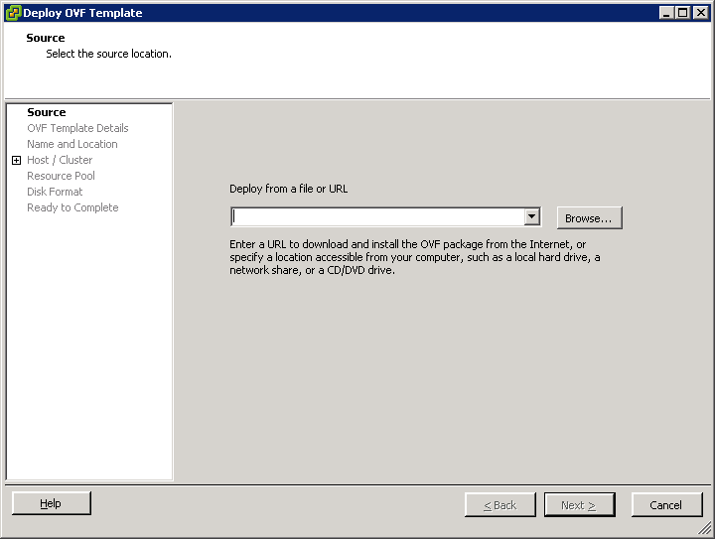Open Help for the wizard
Image resolution: width=715 pixels, height=539 pixels.
click(x=51, y=503)
